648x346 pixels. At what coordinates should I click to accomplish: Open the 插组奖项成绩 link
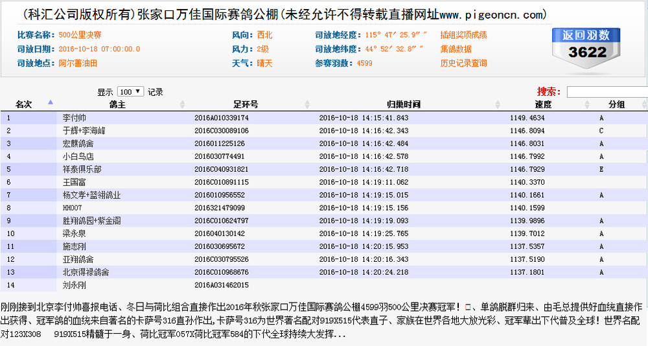tap(463, 35)
